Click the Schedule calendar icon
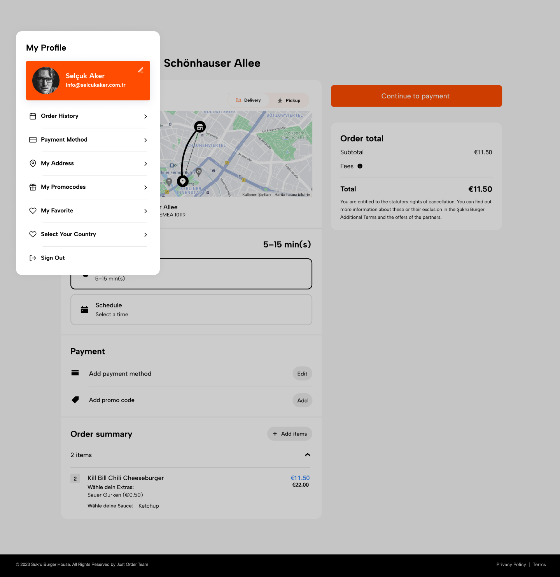The width and height of the screenshot is (560, 577). tap(84, 310)
